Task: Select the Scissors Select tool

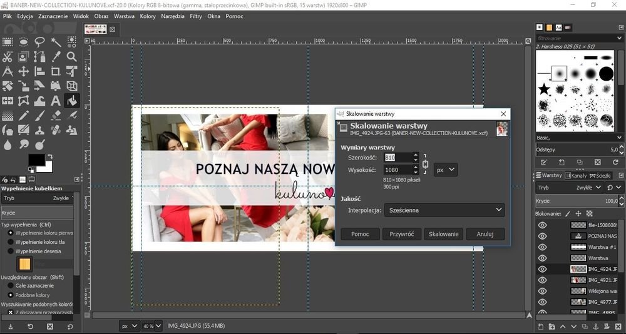Action: click(8, 57)
